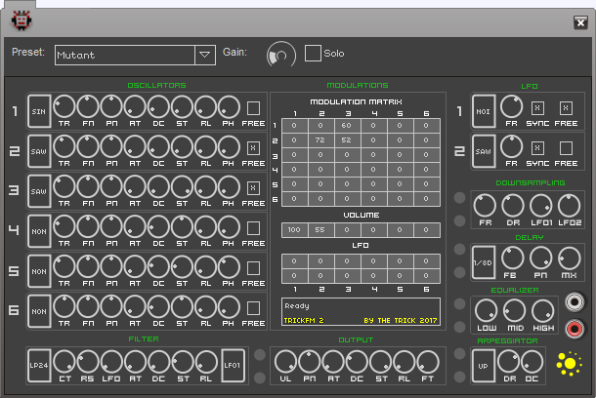596x398 pixels.
Task: Open the LP24 filter type selector
Action: (40, 364)
